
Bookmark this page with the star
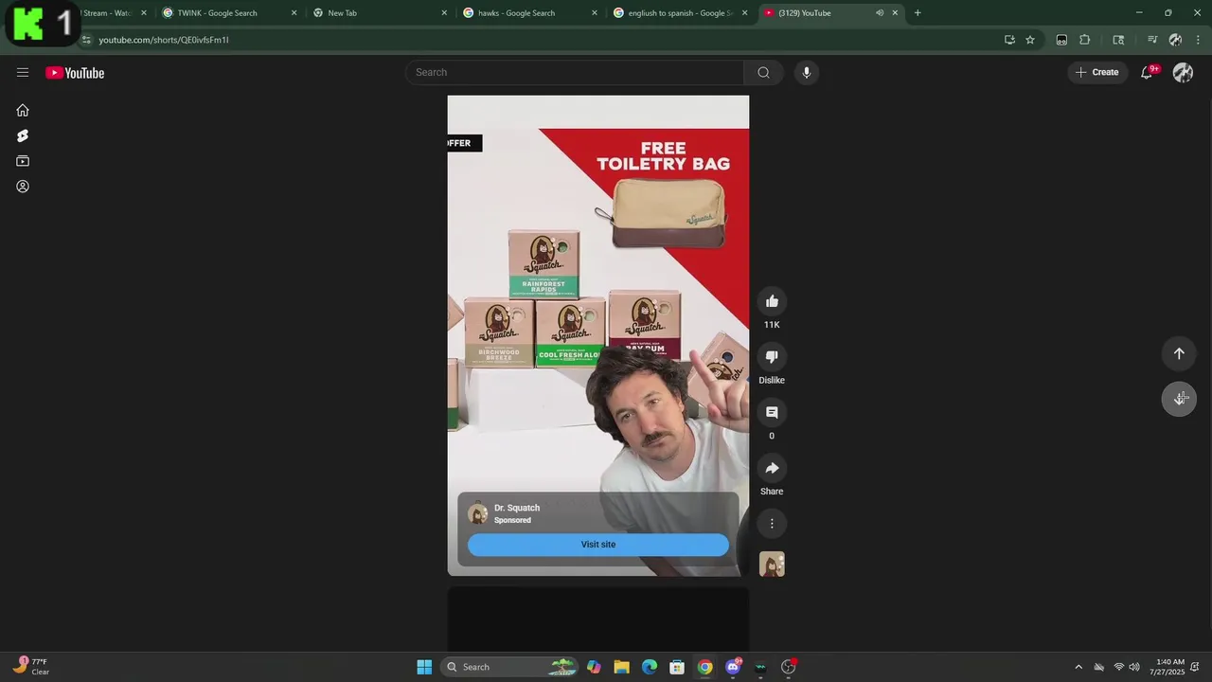[x=1030, y=40]
